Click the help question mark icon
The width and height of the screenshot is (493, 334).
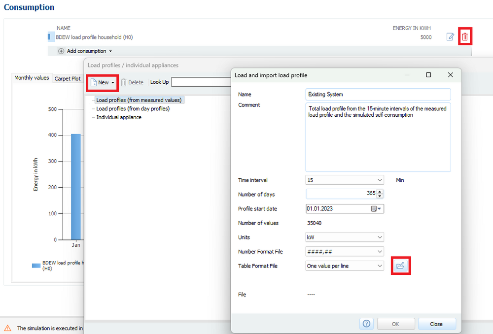click(366, 324)
